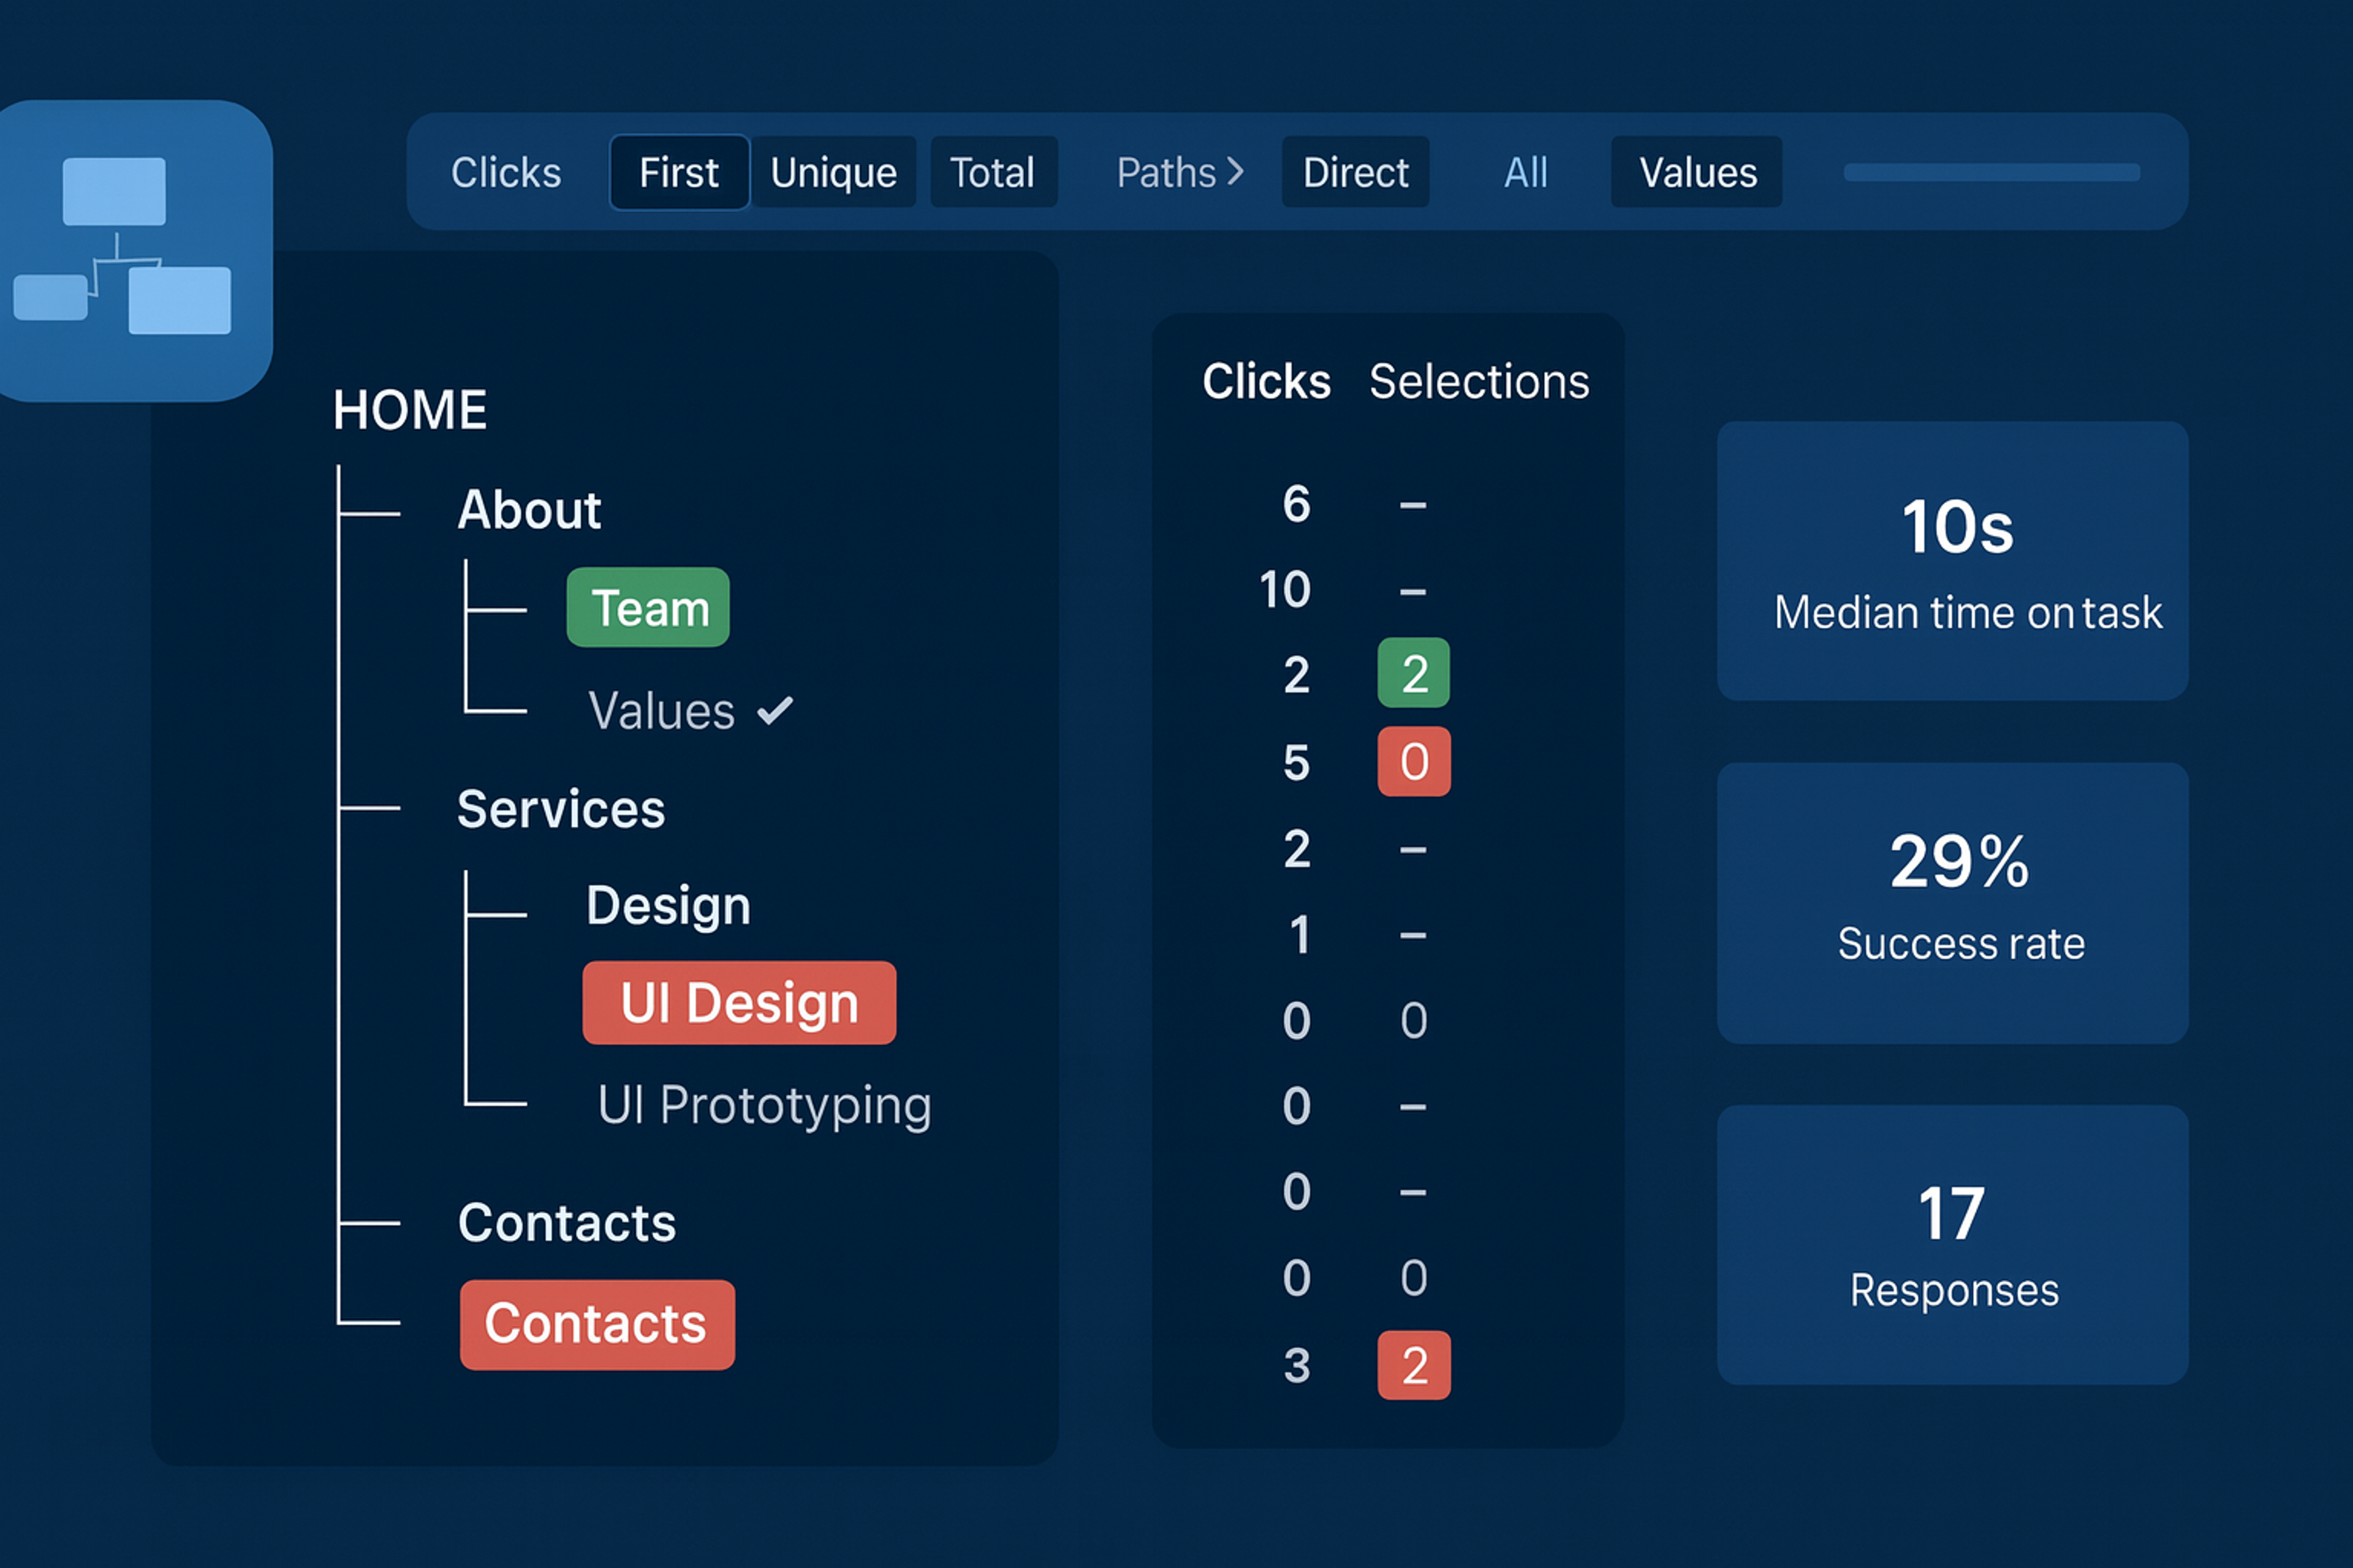Click the clicks value 5
The width and height of the screenshot is (2353, 1568).
pos(1297,763)
